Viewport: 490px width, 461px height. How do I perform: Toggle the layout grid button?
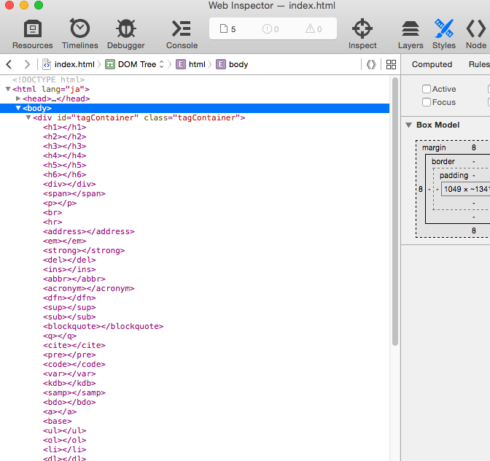point(391,64)
